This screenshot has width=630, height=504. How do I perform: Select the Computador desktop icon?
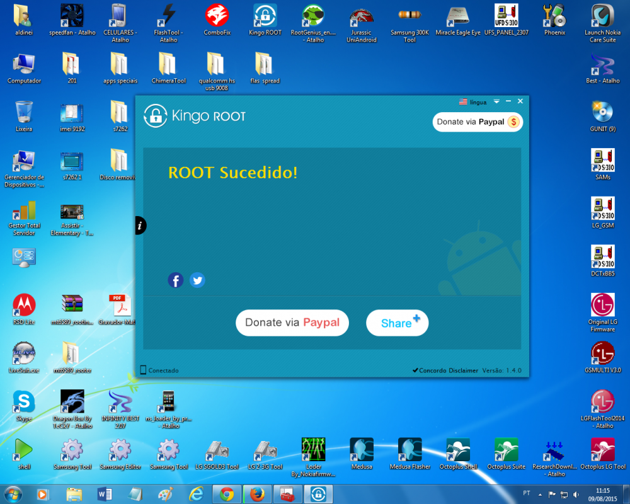tap(24, 68)
